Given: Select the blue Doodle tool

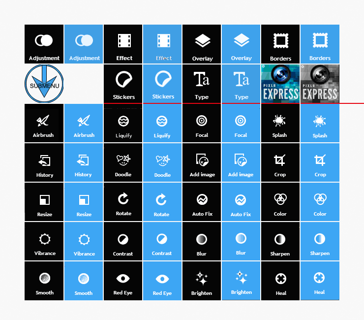Looking at the screenshot, I should tap(162, 162).
